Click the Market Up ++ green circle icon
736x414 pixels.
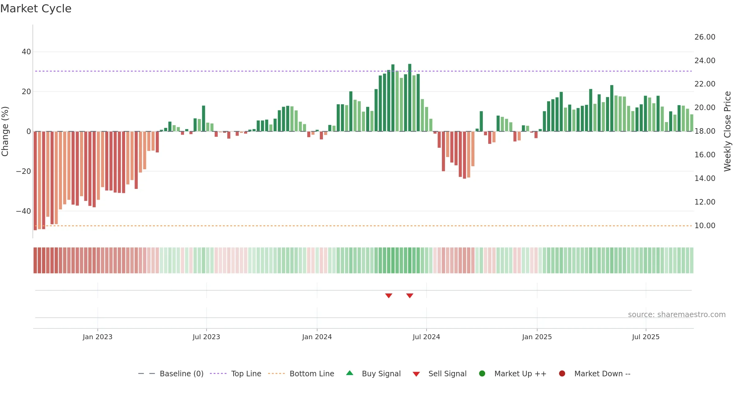pos(482,374)
